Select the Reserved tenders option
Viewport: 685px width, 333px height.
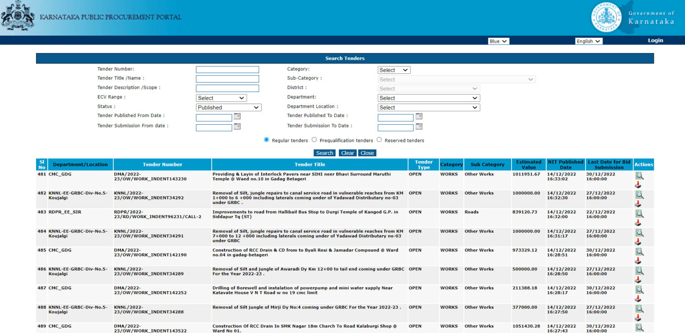379,139
